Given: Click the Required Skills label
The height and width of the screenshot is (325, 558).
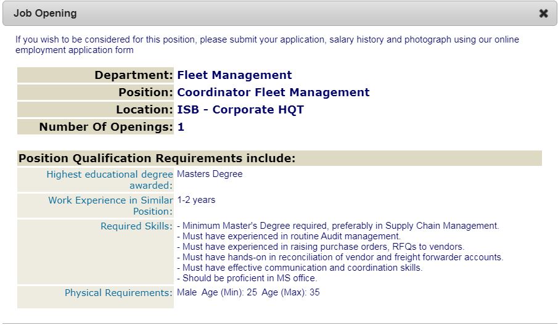Looking at the screenshot, I should click(x=136, y=226).
